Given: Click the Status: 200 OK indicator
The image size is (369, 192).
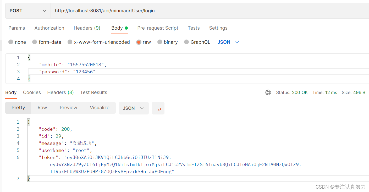Looking at the screenshot, I should pyautogui.click(x=292, y=92).
